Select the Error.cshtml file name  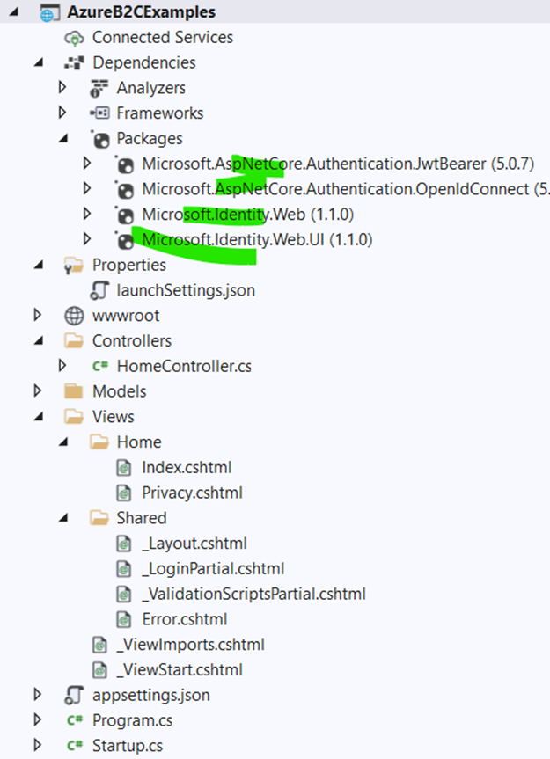point(185,619)
